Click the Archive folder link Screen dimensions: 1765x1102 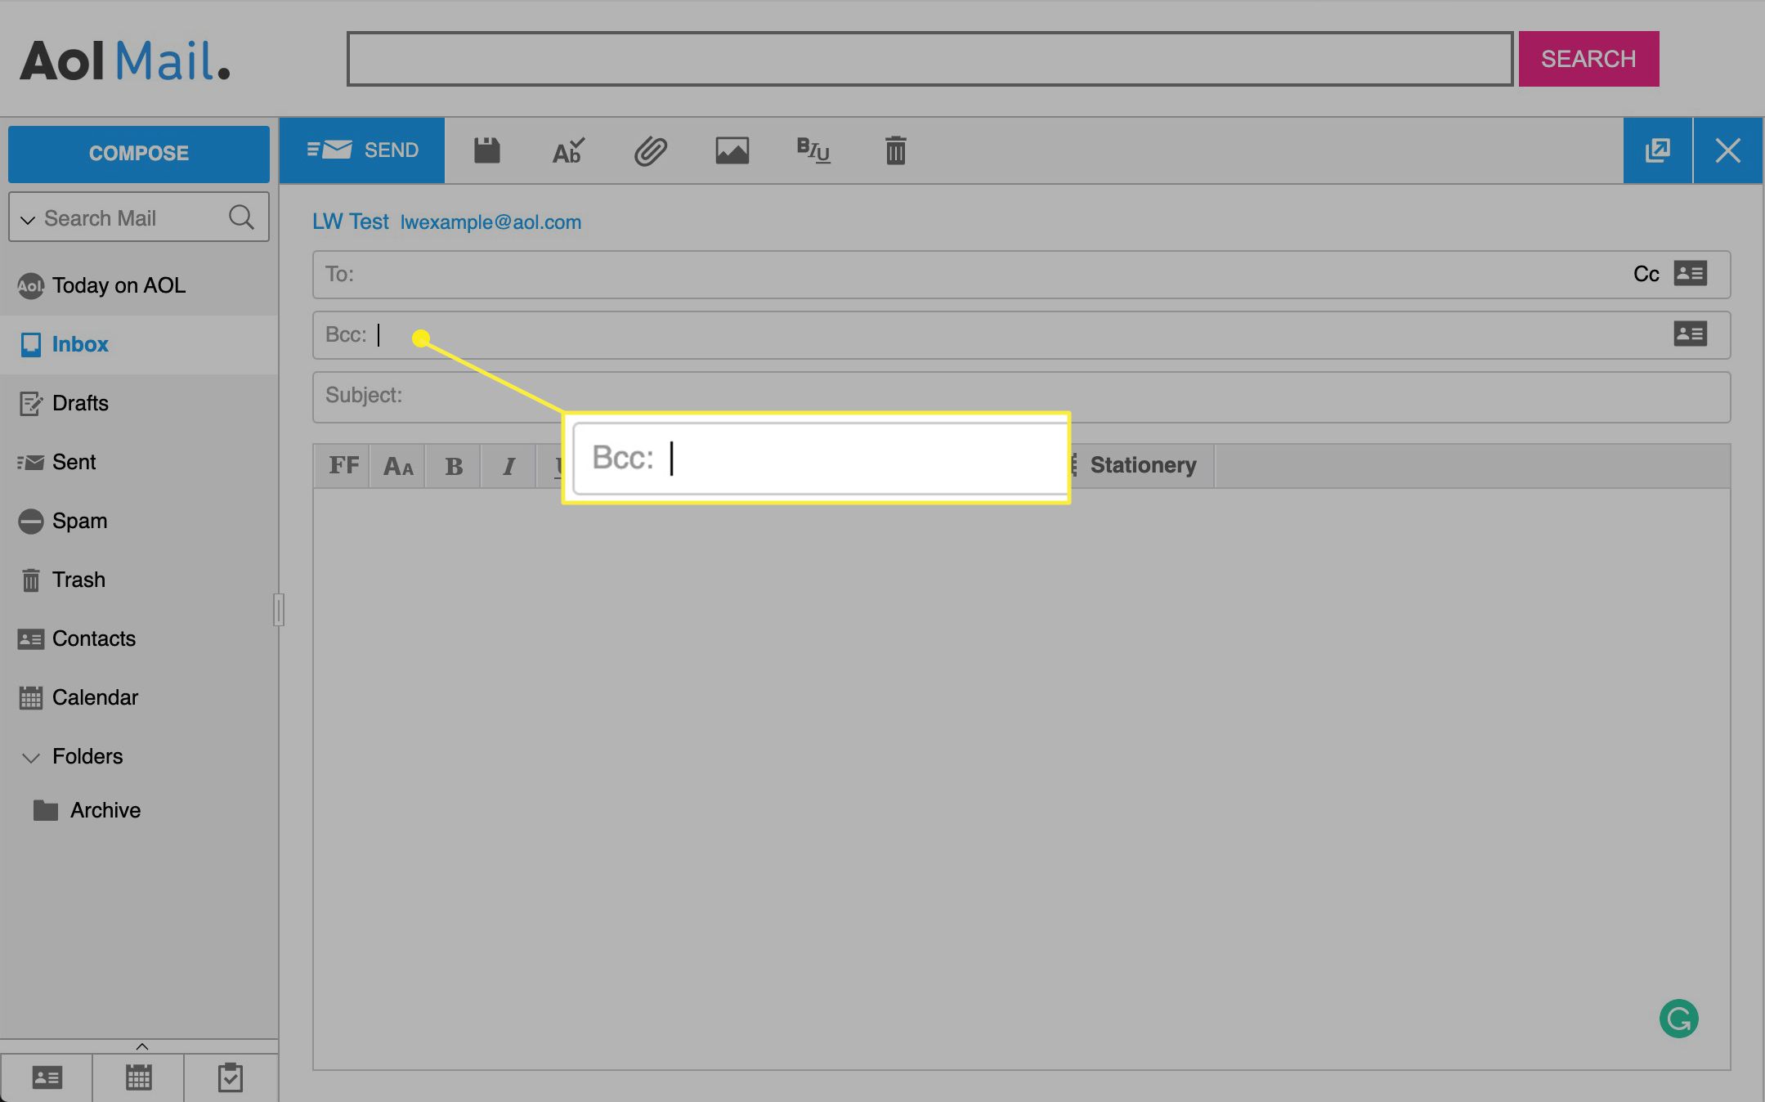105,809
